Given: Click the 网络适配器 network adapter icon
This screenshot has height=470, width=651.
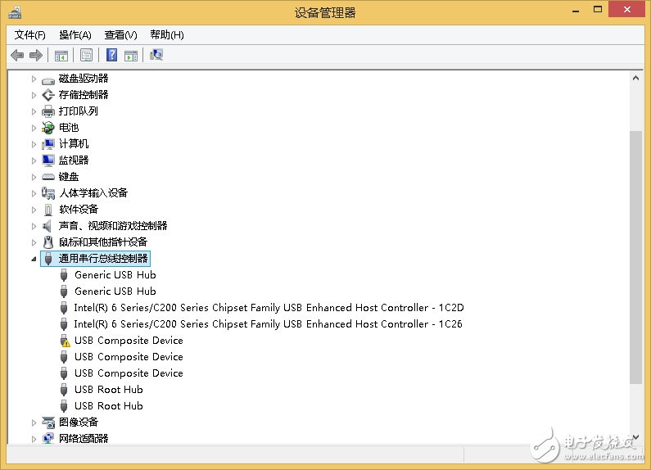Looking at the screenshot, I should coord(48,438).
